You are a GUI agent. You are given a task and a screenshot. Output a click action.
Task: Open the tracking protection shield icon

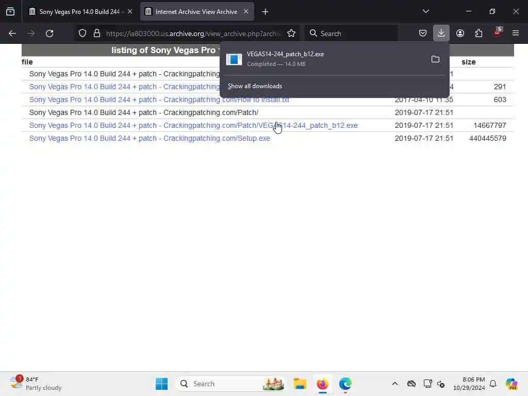[x=82, y=34]
